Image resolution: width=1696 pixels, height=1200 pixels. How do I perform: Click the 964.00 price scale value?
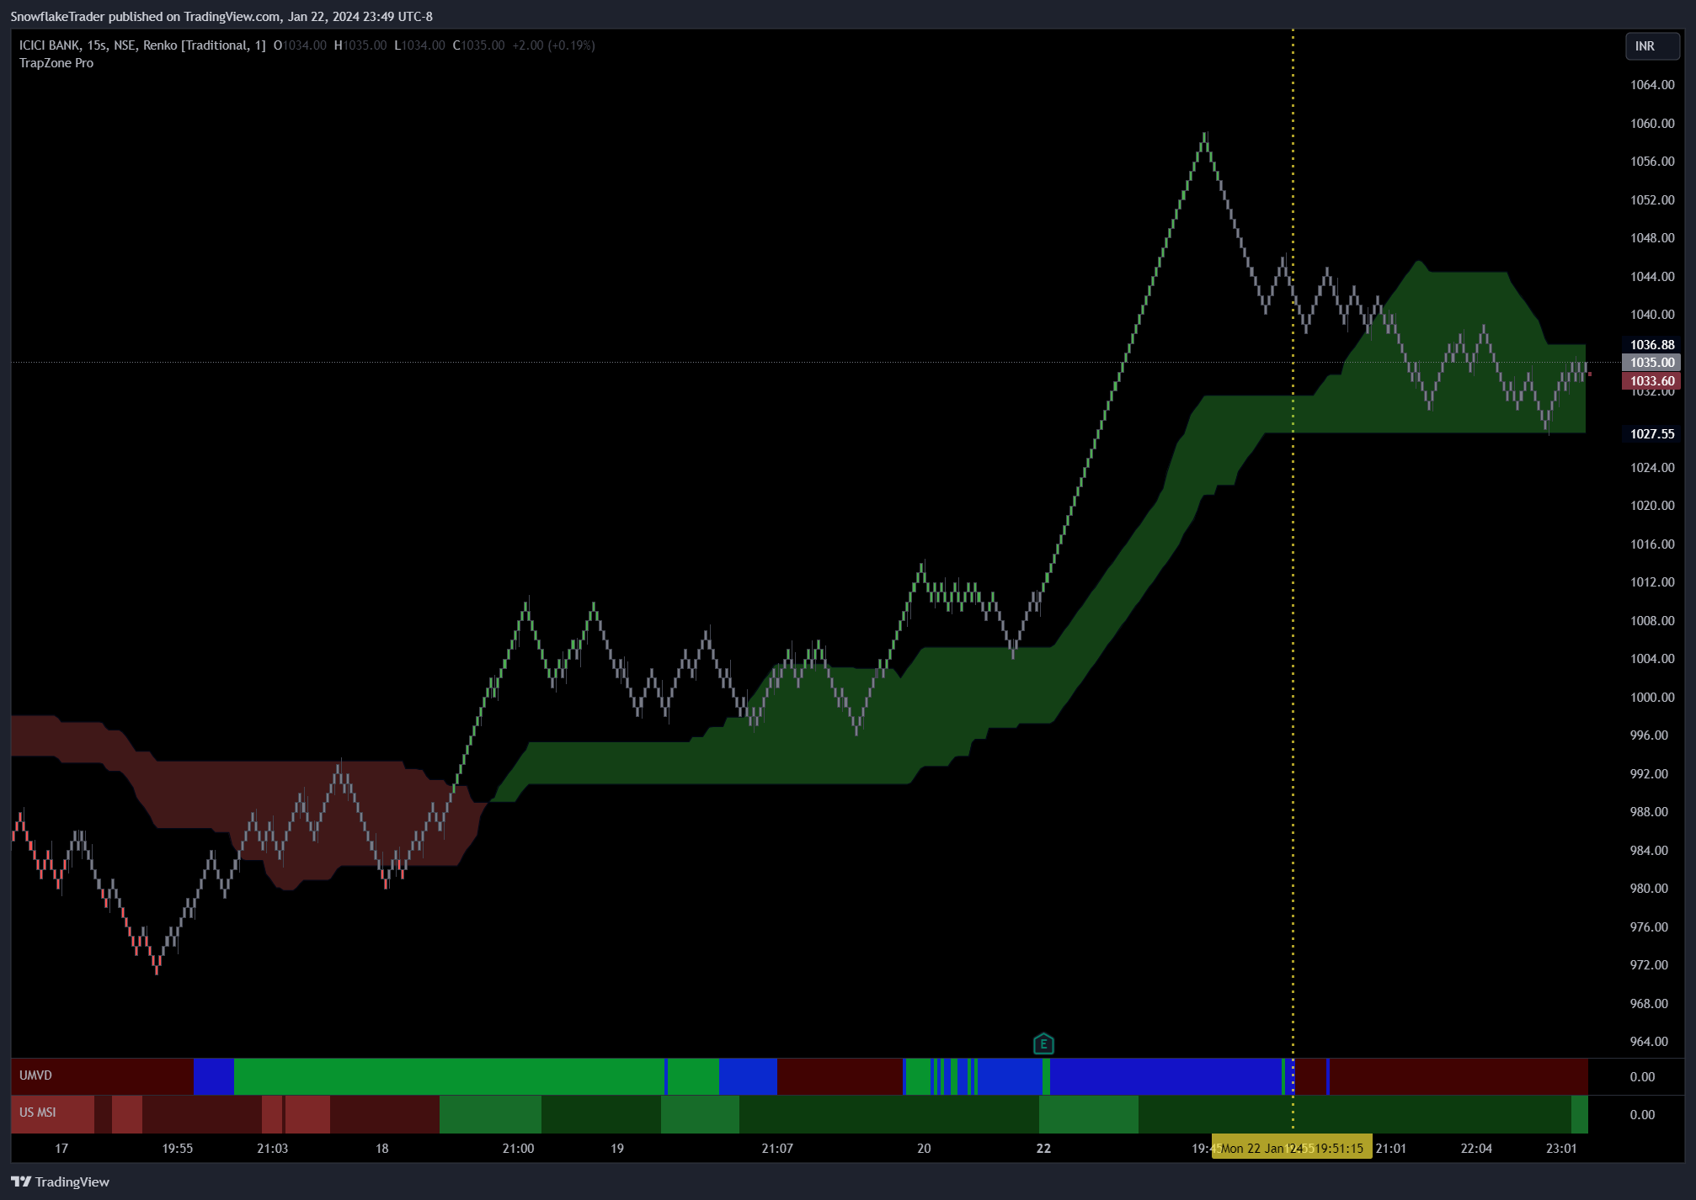(x=1648, y=1042)
